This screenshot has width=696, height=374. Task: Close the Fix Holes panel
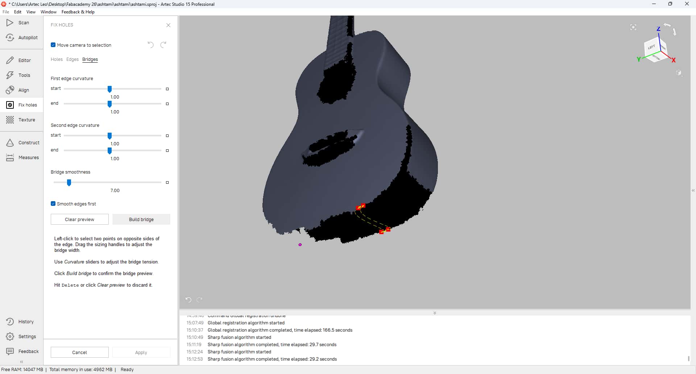click(168, 25)
